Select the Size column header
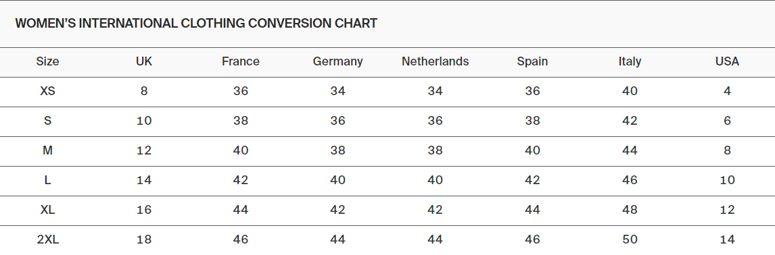Viewport: 775px width, 255px height. (x=47, y=61)
